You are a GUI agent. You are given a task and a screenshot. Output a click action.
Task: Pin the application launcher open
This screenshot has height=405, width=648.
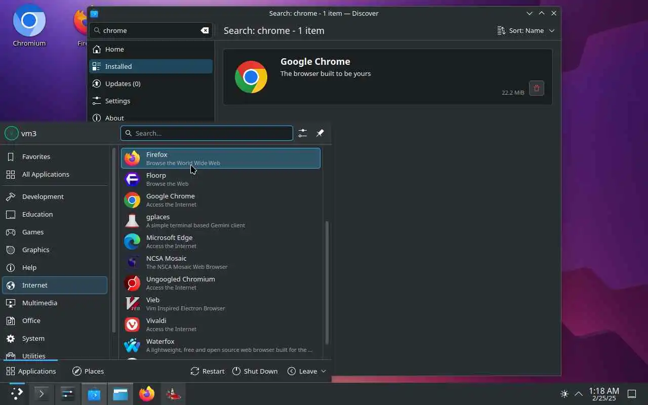pos(320,133)
